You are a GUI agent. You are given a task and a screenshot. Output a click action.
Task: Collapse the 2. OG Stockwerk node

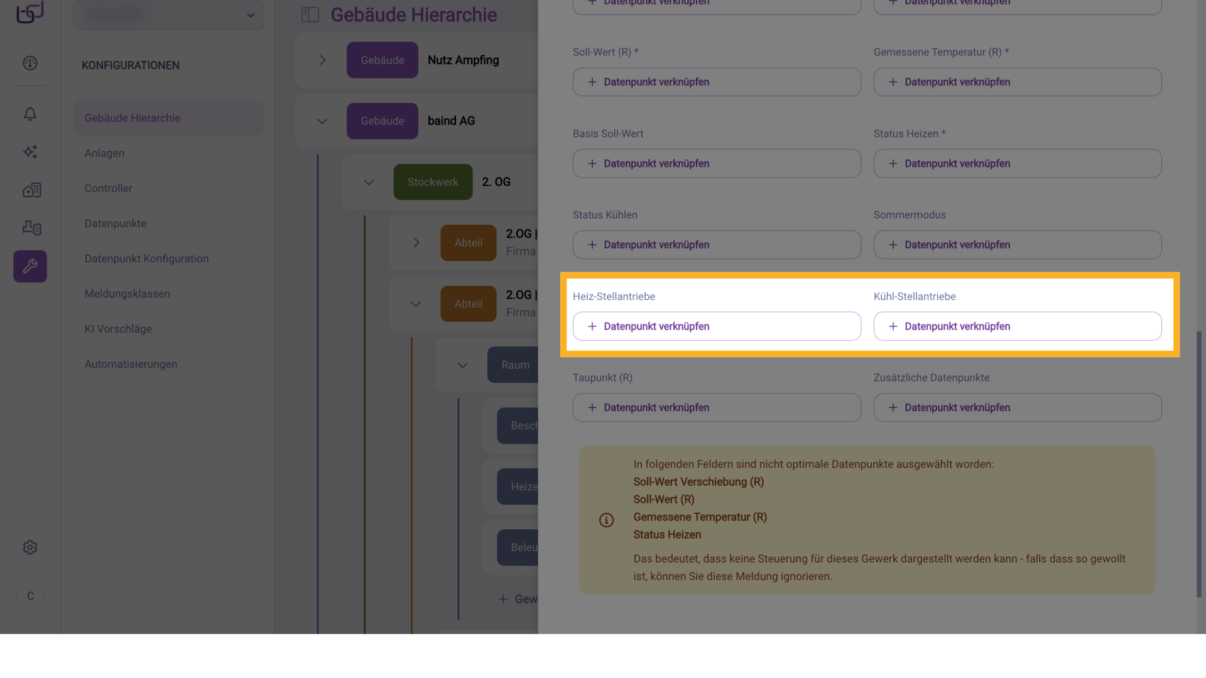(x=369, y=182)
